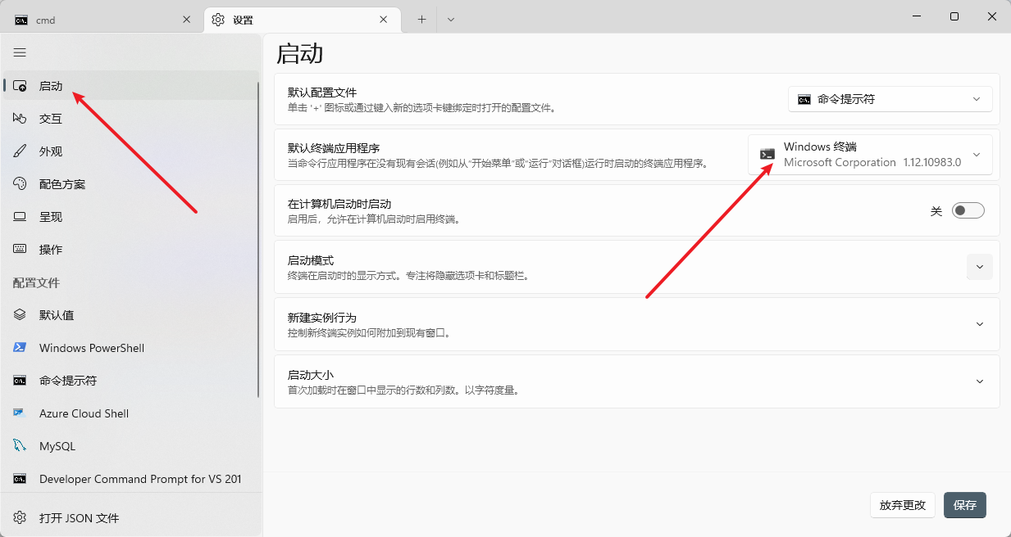Open the 默认配置文件 dropdown
The width and height of the screenshot is (1011, 537).
tap(890, 99)
